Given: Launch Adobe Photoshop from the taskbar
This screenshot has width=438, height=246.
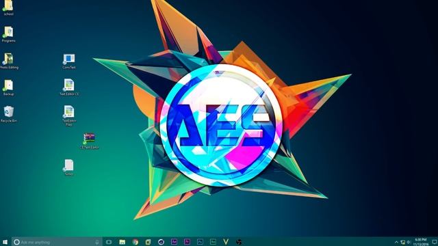Looking at the screenshot, I should [x=200, y=242].
